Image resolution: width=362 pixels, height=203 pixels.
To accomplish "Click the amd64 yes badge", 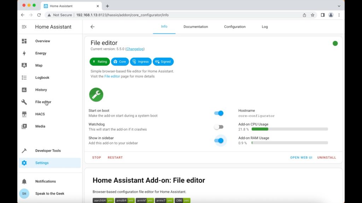I will point(125,201).
